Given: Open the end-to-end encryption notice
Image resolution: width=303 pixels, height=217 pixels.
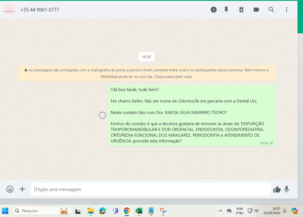Looking at the screenshot, I should [x=147, y=73].
